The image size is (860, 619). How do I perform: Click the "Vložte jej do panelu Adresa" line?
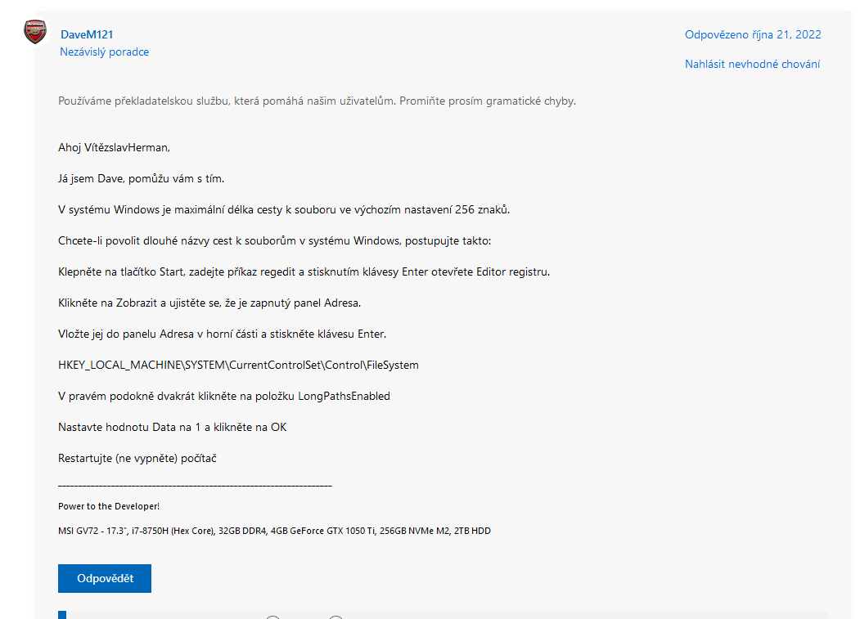pyautogui.click(x=222, y=334)
